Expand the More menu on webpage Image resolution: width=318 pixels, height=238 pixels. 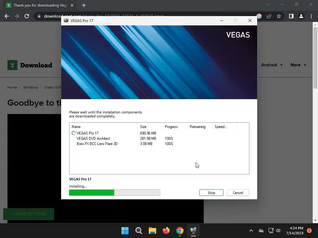(x=298, y=65)
